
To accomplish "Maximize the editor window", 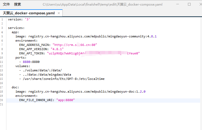I will (189, 4).
